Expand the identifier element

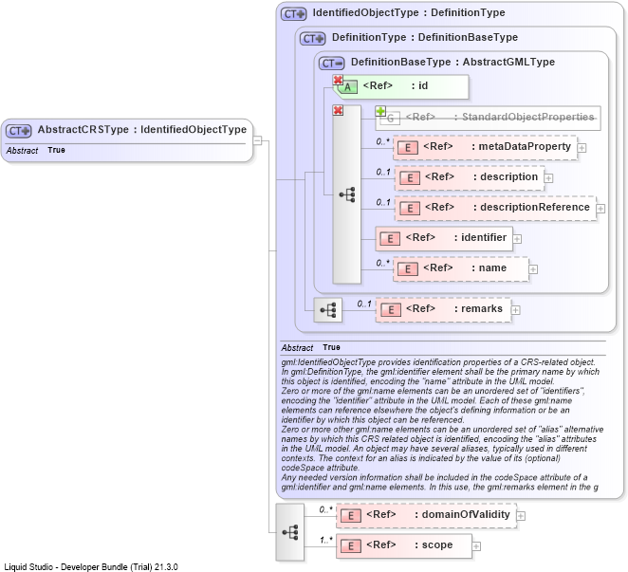[517, 239]
